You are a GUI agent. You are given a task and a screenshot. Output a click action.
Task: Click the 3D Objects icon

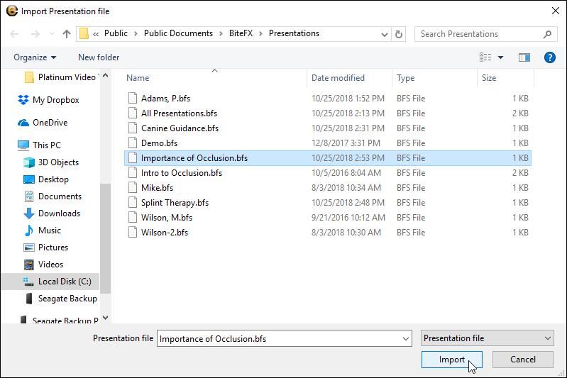[29, 162]
